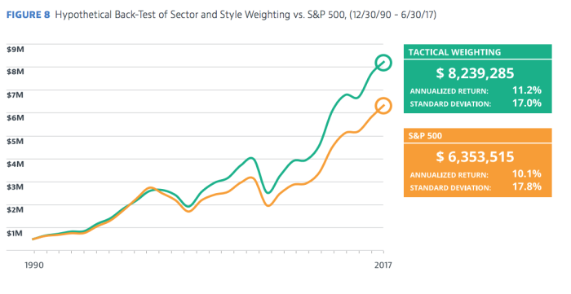Click the $9M y-axis label
The image size is (571, 294).
(15, 49)
